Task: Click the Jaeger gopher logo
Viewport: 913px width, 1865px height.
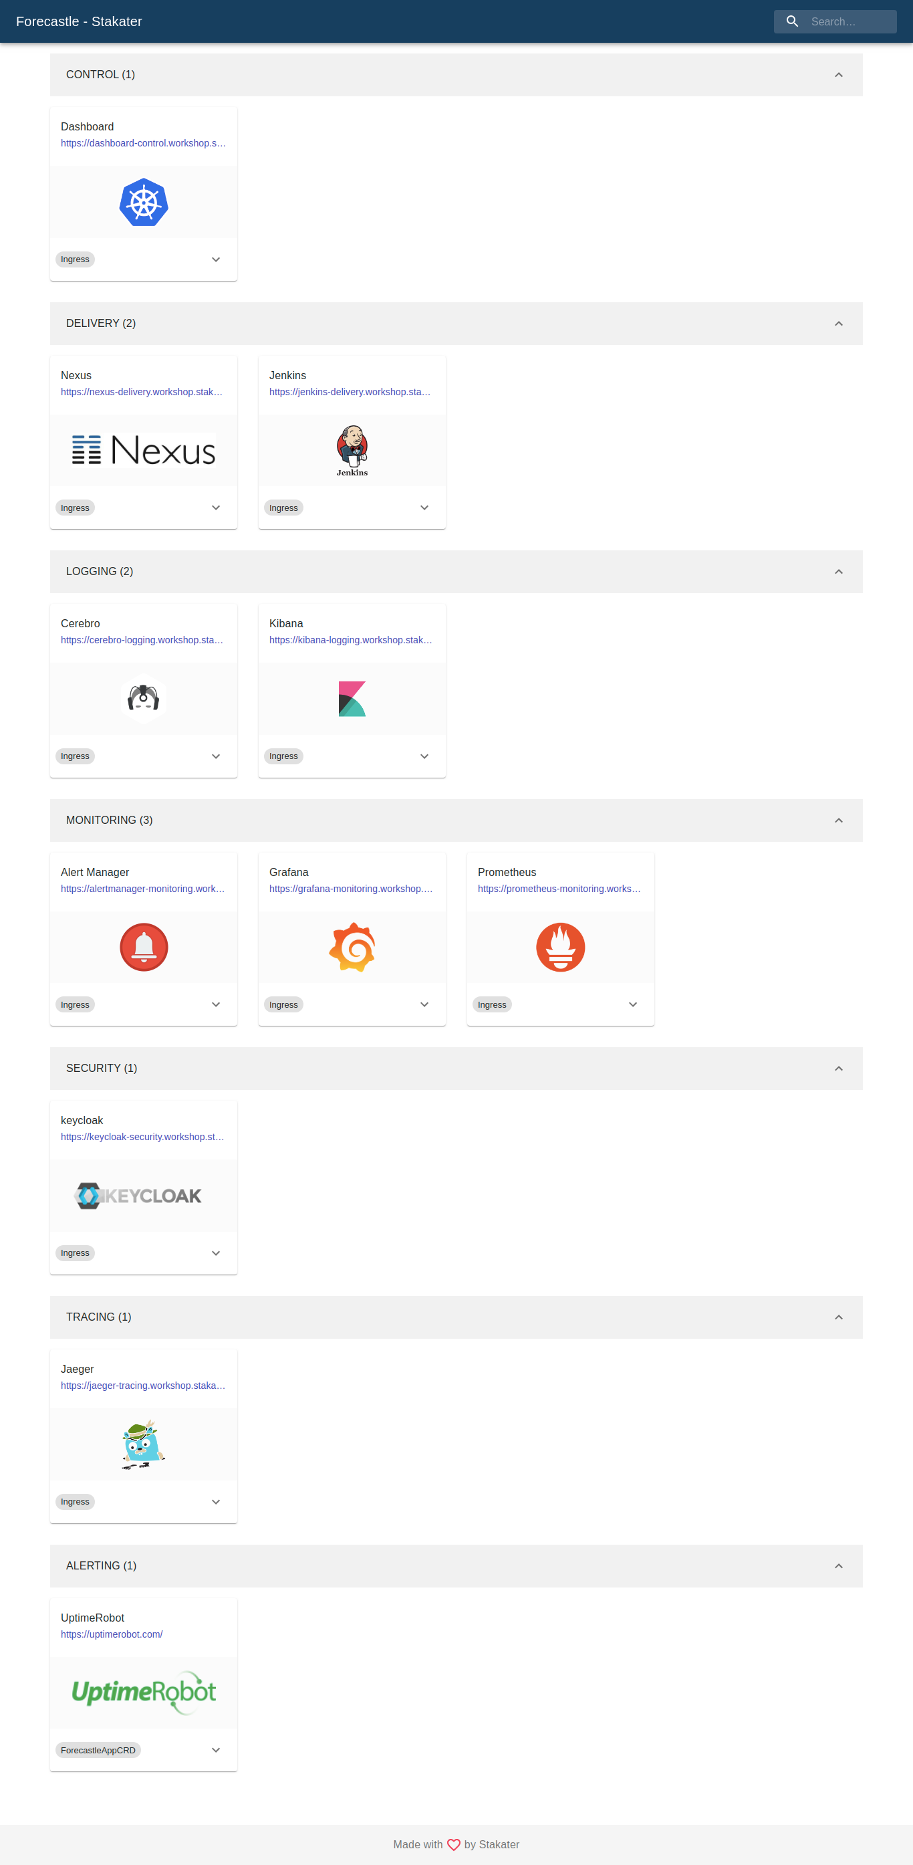Action: click(x=143, y=1444)
